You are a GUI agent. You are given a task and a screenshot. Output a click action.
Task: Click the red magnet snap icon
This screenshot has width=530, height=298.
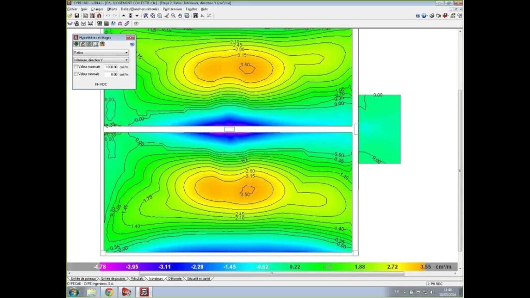[x=99, y=16]
